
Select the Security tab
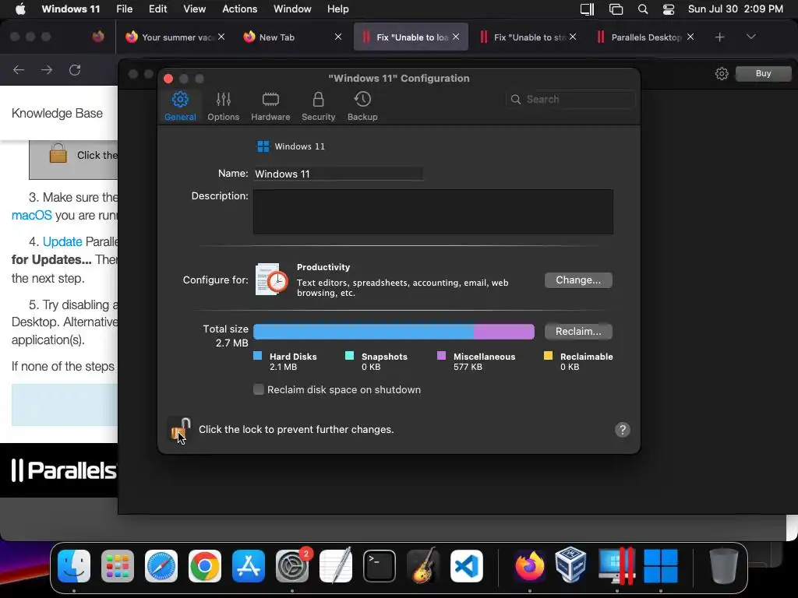318,106
